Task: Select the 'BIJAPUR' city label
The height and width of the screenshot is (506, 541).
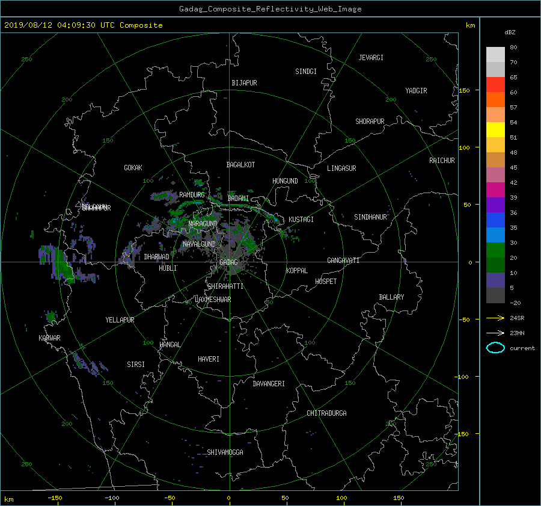Action: pyautogui.click(x=244, y=83)
